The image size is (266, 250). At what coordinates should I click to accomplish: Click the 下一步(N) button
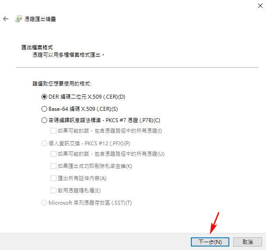[210, 242]
